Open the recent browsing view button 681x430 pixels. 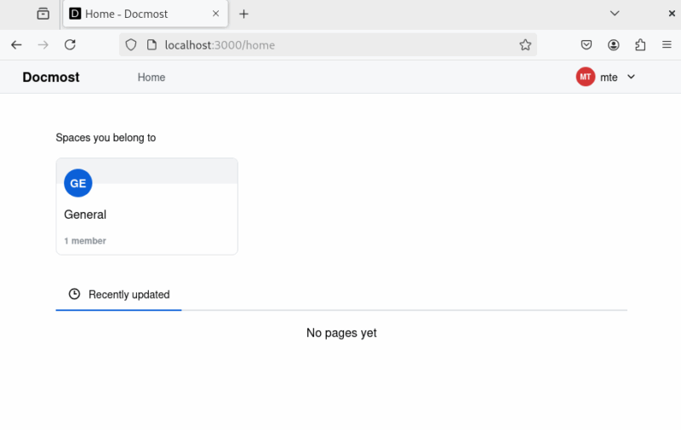pyautogui.click(x=43, y=14)
